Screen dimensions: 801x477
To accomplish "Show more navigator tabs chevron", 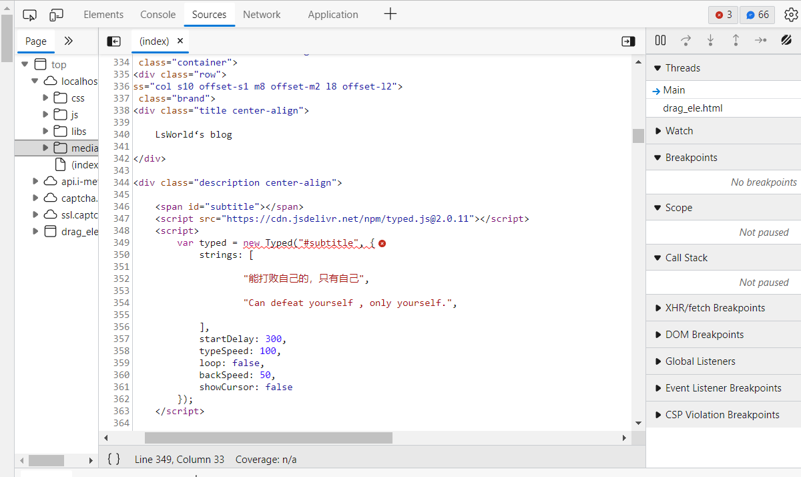I will (68, 41).
